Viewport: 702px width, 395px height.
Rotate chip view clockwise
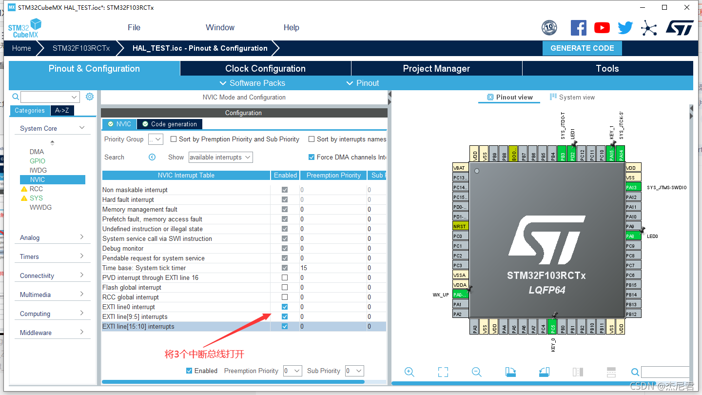pos(510,372)
